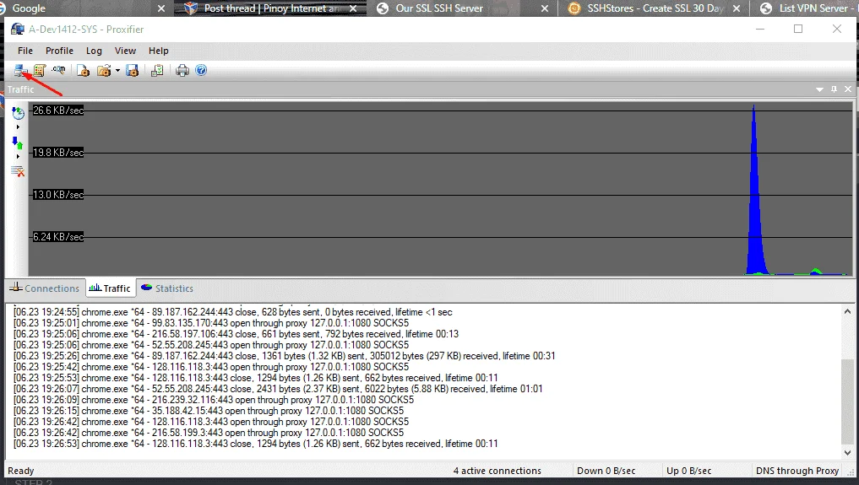Viewport: 859px width, 485px height.
Task: Click the Proxifier title bar app icon
Action: 18,29
